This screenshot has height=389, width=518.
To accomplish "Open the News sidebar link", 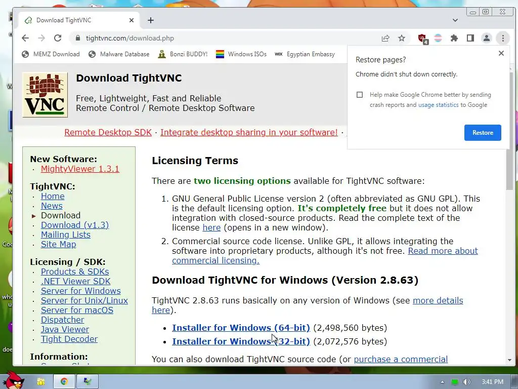I will pyautogui.click(x=52, y=206).
